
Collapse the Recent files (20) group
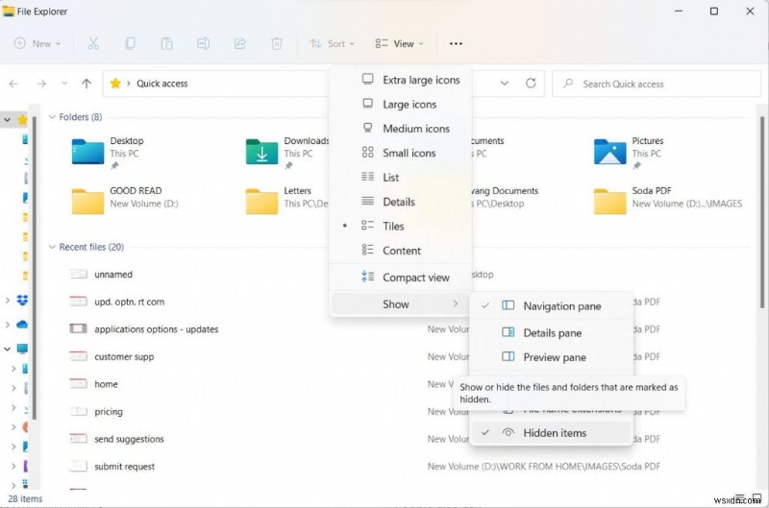52,247
